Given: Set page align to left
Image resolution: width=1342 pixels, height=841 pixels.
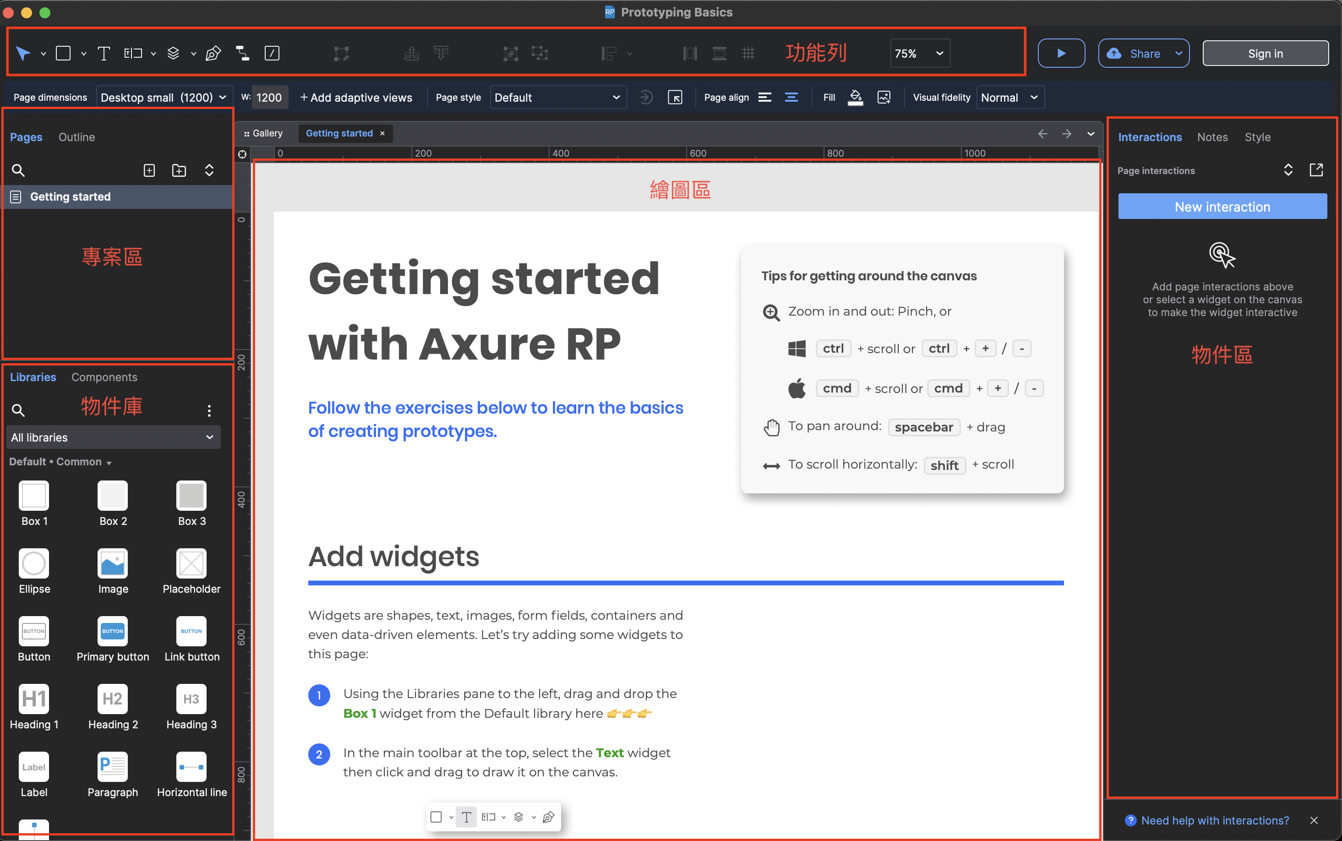Looking at the screenshot, I should [x=765, y=97].
